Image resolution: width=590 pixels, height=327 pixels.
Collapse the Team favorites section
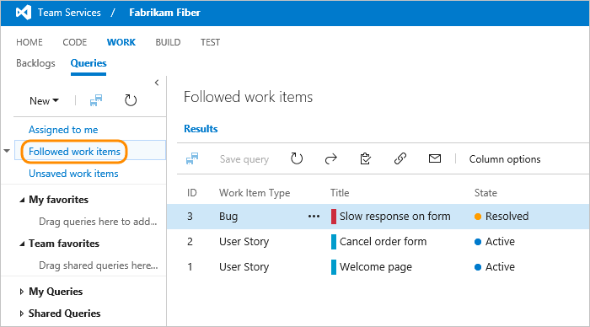(x=22, y=244)
